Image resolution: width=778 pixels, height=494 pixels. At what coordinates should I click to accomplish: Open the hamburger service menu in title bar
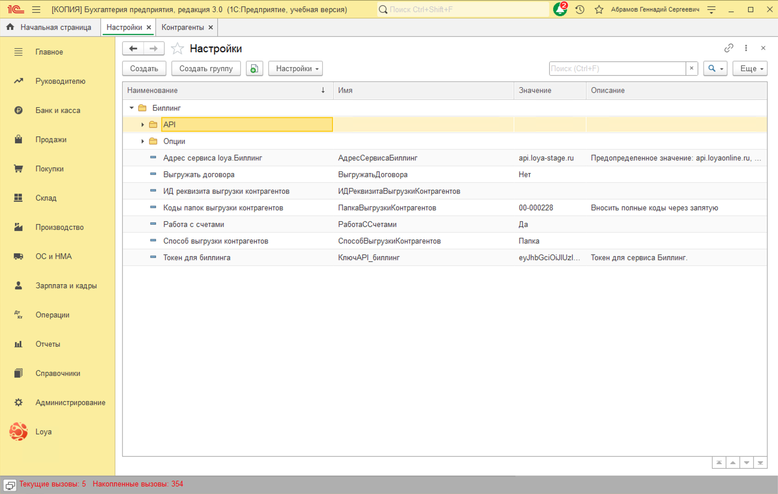point(36,9)
